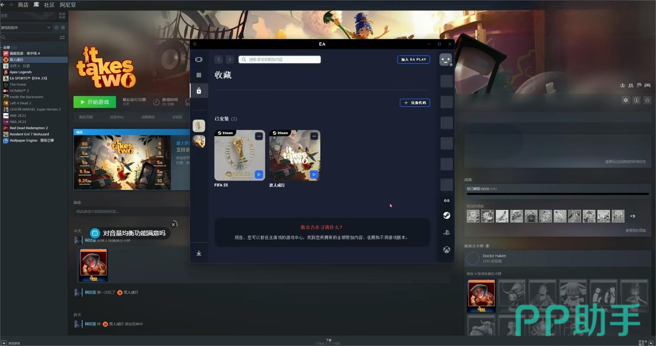Go forward using the EA forward arrow
Screen dimensions: 656x346
click(230, 60)
